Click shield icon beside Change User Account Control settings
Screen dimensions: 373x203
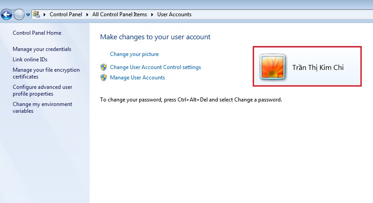104,67
